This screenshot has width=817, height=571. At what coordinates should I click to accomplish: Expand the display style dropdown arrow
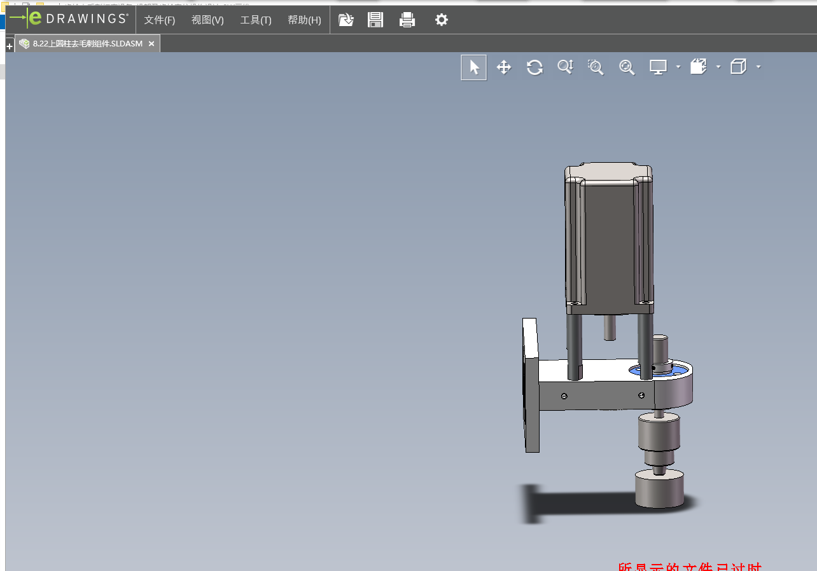(x=678, y=67)
